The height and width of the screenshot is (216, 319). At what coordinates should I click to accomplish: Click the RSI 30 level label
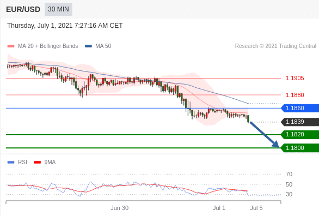pyautogui.click(x=289, y=194)
